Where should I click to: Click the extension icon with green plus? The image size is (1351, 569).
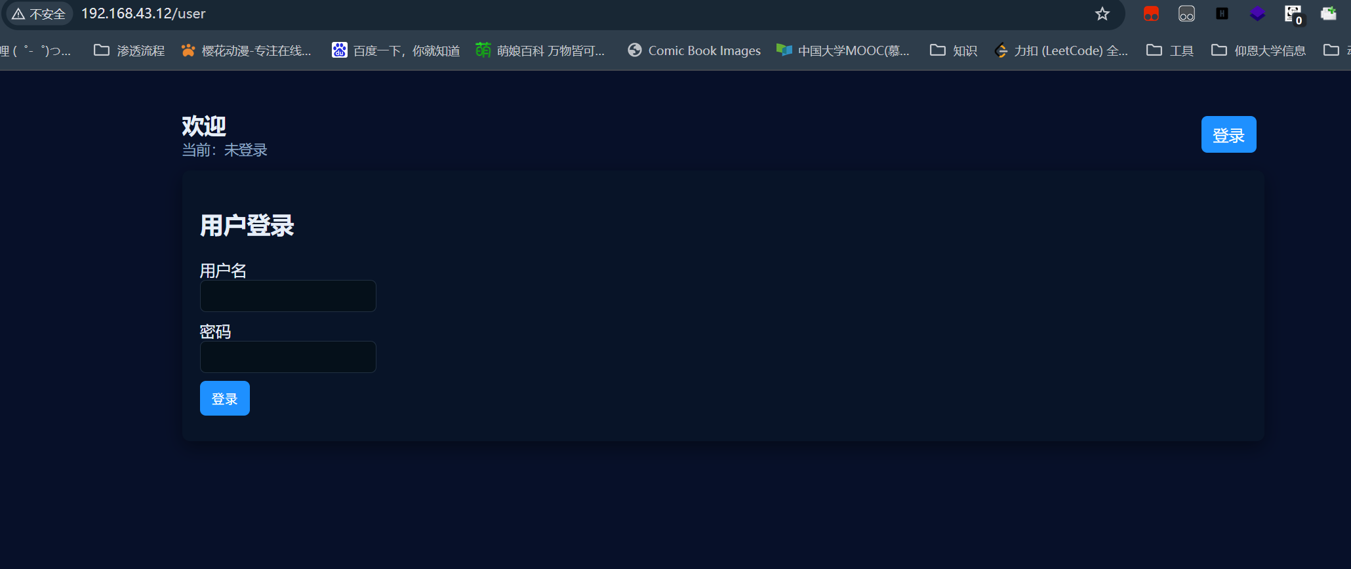pos(1329,14)
